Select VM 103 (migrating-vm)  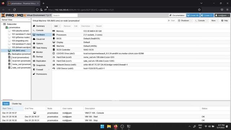[x=20, y=41]
